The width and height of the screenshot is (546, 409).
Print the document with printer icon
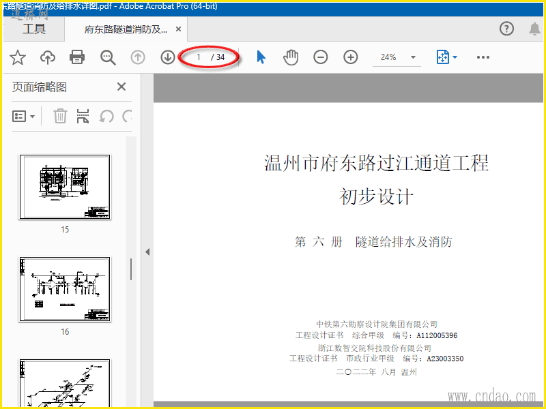pos(77,57)
